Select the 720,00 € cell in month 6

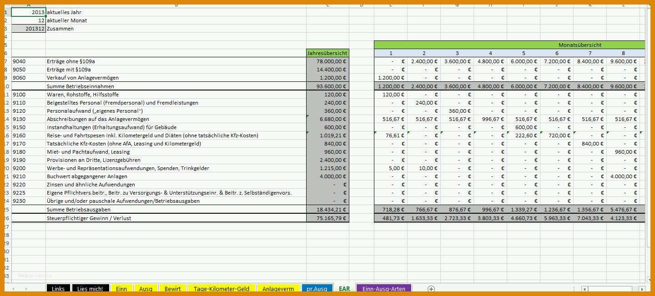(x=557, y=135)
